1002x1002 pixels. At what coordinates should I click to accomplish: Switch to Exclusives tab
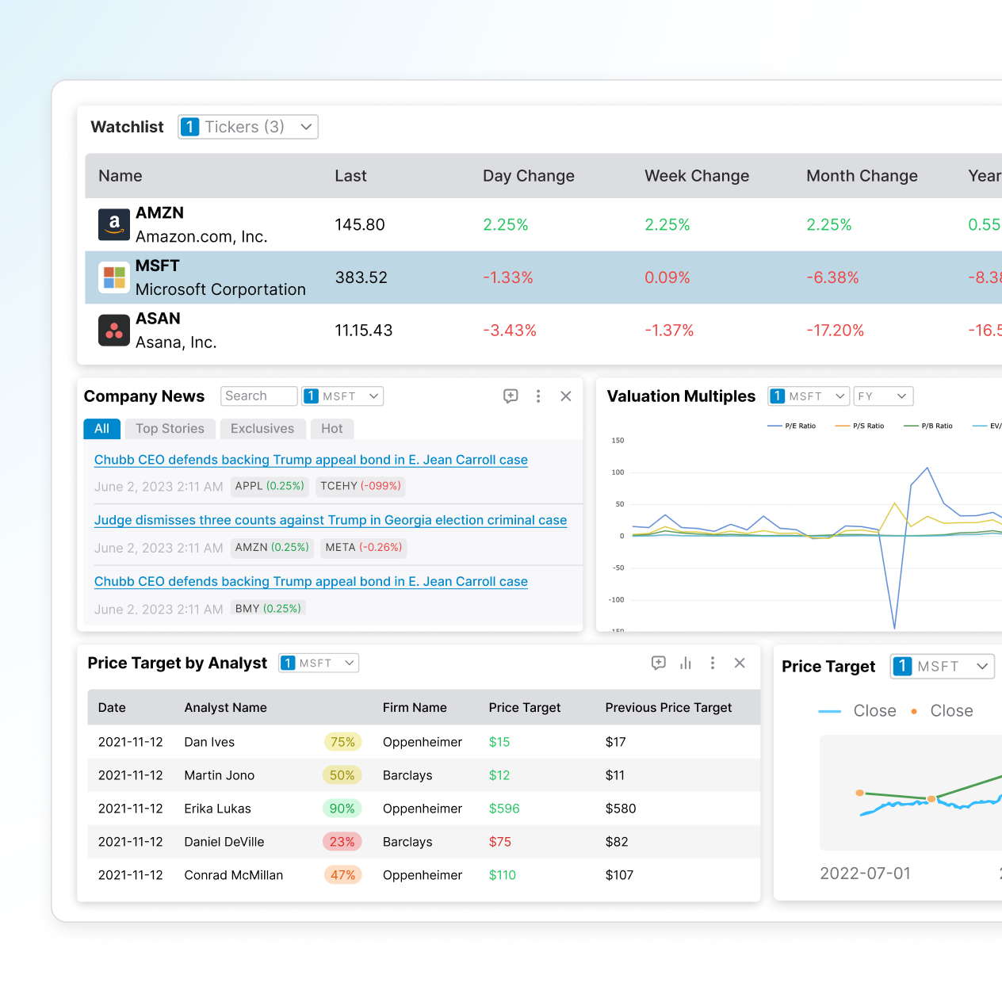click(x=262, y=429)
